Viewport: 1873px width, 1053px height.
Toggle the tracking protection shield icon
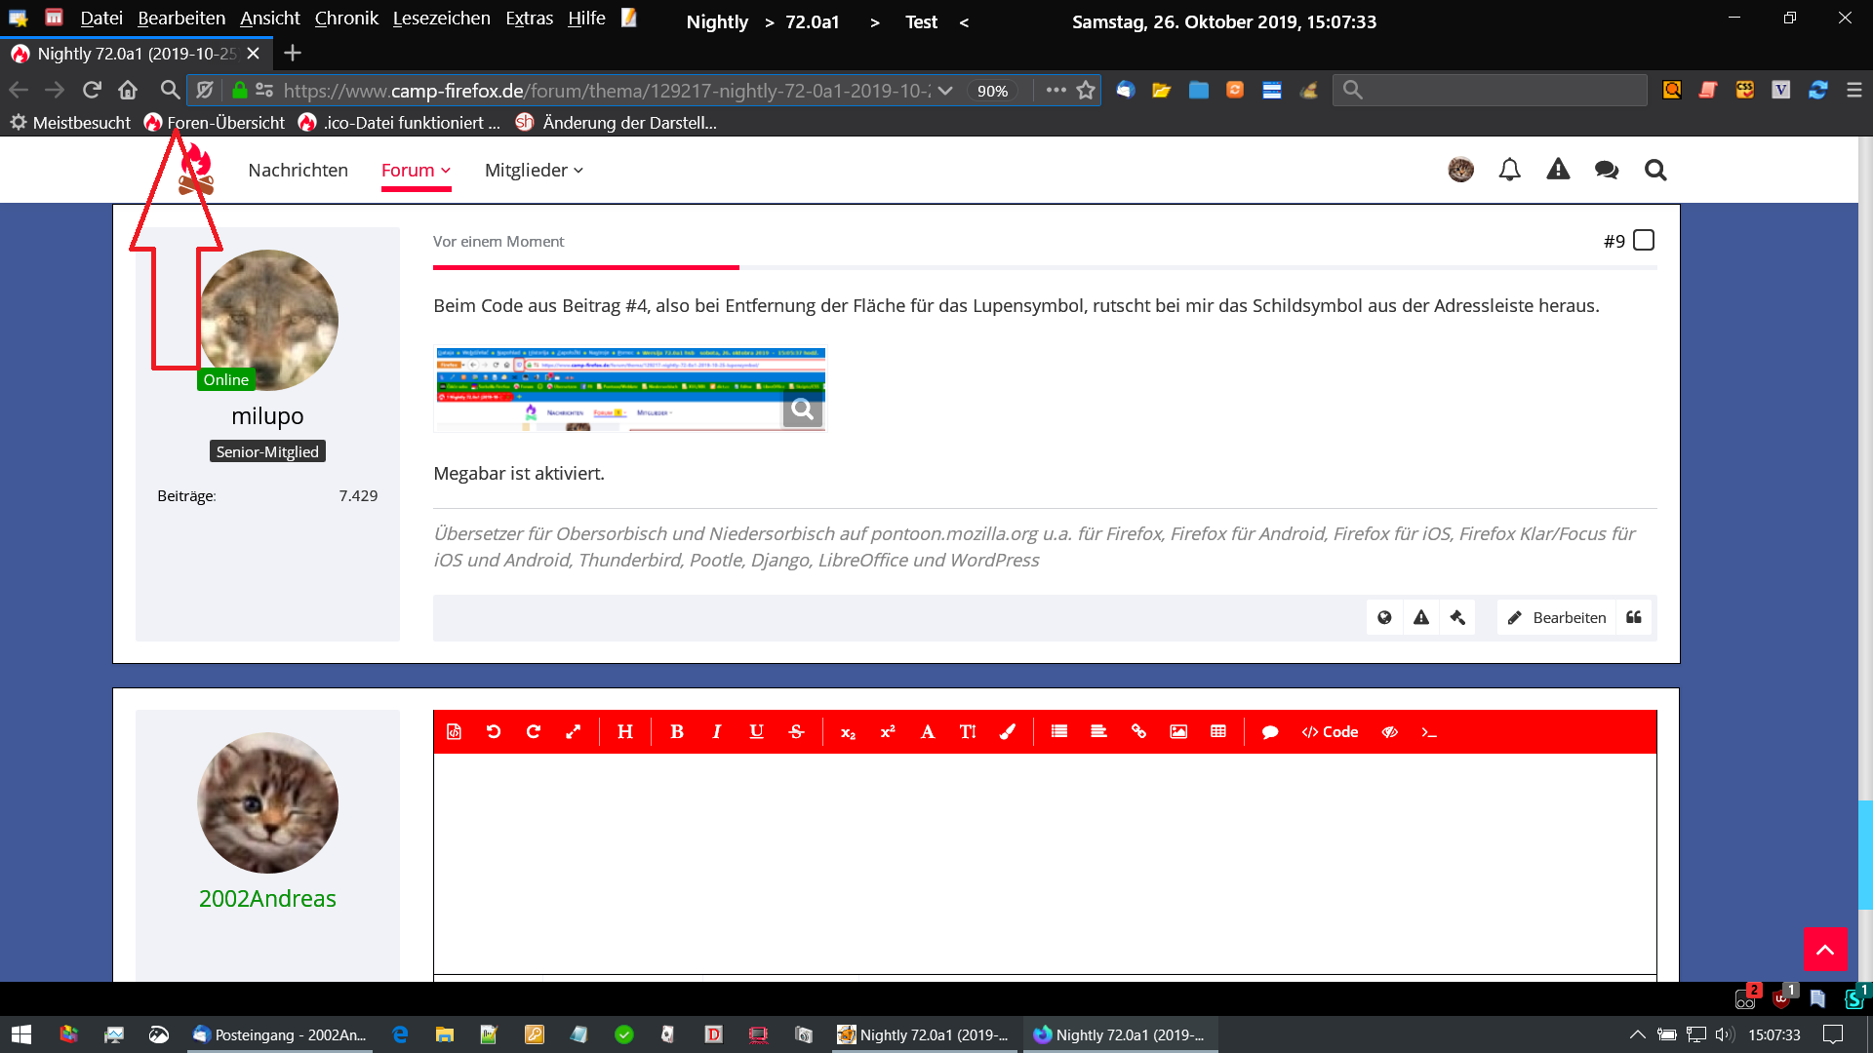coord(205,91)
